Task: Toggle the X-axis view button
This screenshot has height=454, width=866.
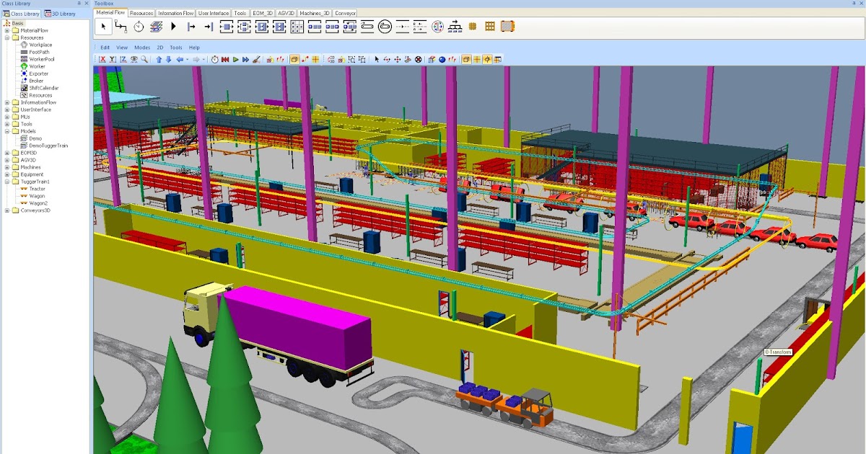Action: (102, 58)
